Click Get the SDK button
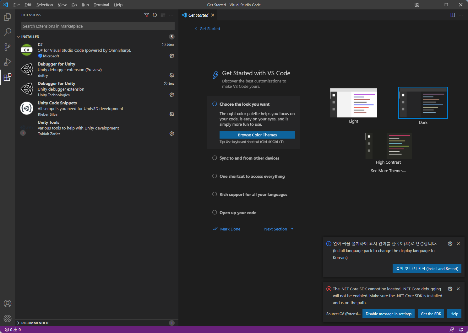 431,314
